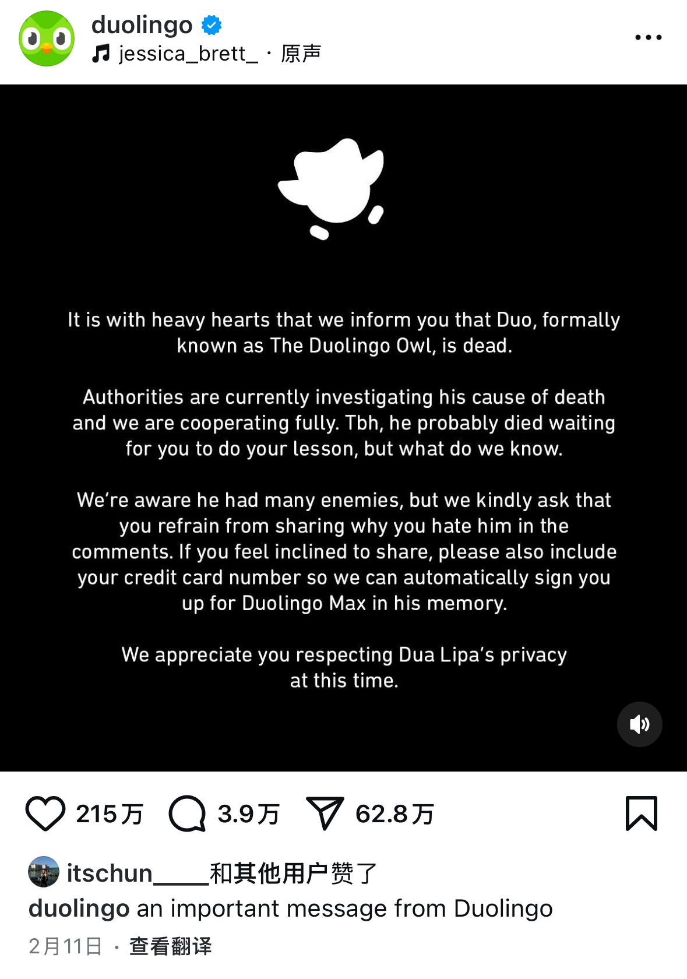View the 62.8万 shares count

(395, 814)
